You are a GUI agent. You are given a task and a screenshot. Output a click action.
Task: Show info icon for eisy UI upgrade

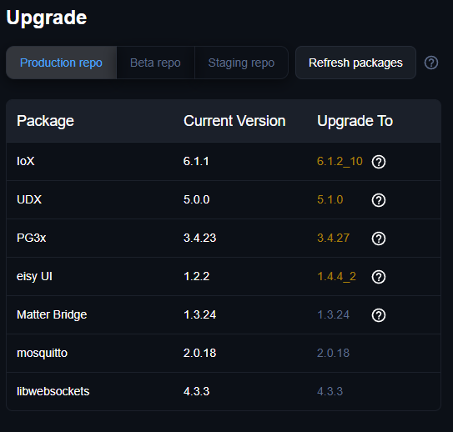point(379,277)
